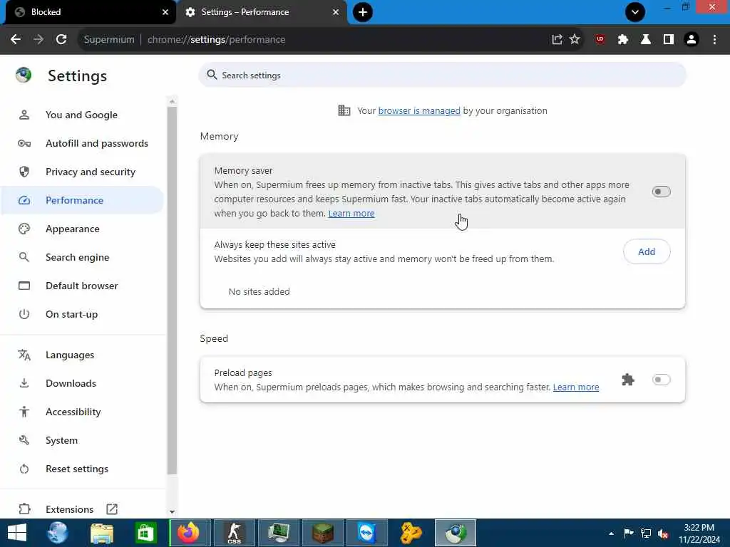Toggle the Preload pages switch
This screenshot has height=547, width=730.
661,380
